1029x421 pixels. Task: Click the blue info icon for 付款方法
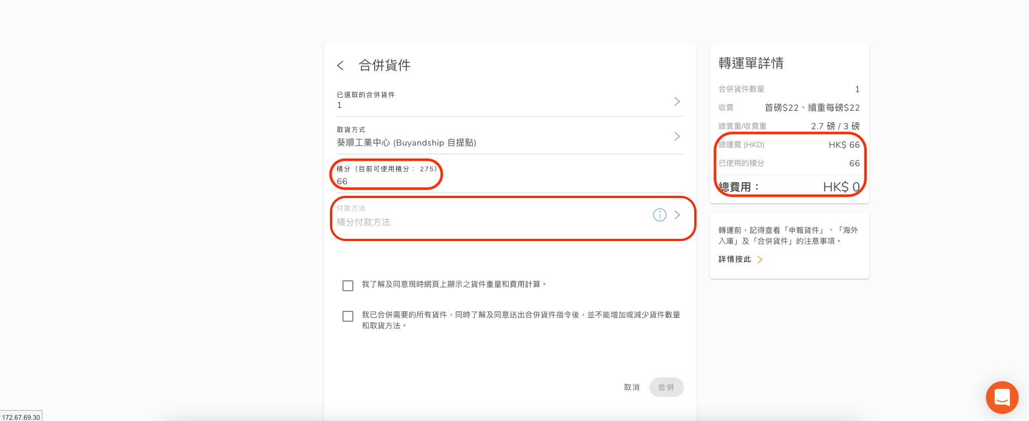tap(659, 215)
